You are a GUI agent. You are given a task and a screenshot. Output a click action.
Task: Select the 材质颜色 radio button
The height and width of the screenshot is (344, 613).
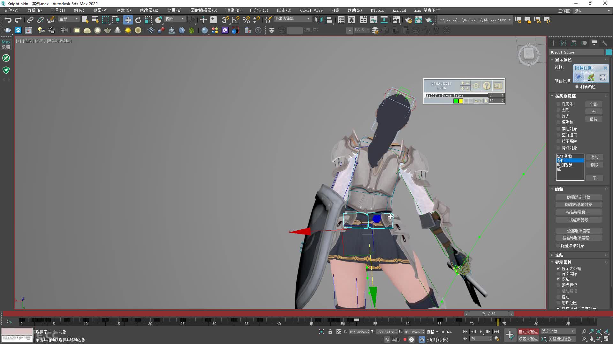[577, 87]
